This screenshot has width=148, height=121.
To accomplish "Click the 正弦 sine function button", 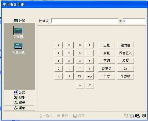I will (x=107, y=45).
